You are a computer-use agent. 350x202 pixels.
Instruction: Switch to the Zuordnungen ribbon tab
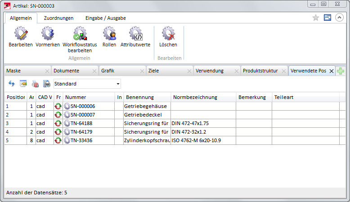coord(58,18)
